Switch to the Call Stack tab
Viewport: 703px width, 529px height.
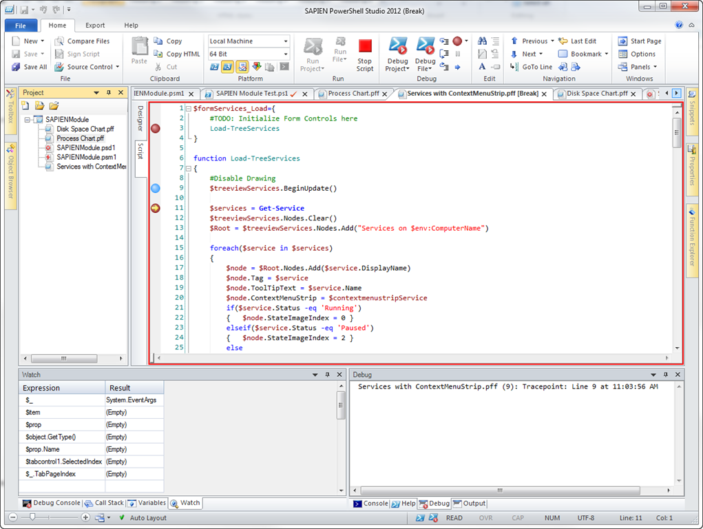click(x=105, y=503)
